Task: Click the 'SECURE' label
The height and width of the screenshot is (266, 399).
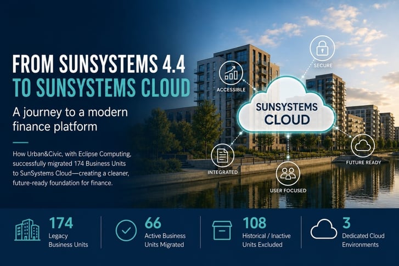Action: 323,65
